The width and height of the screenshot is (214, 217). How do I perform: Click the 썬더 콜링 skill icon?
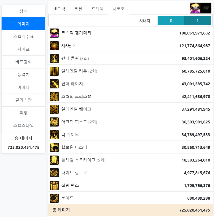(54, 58)
